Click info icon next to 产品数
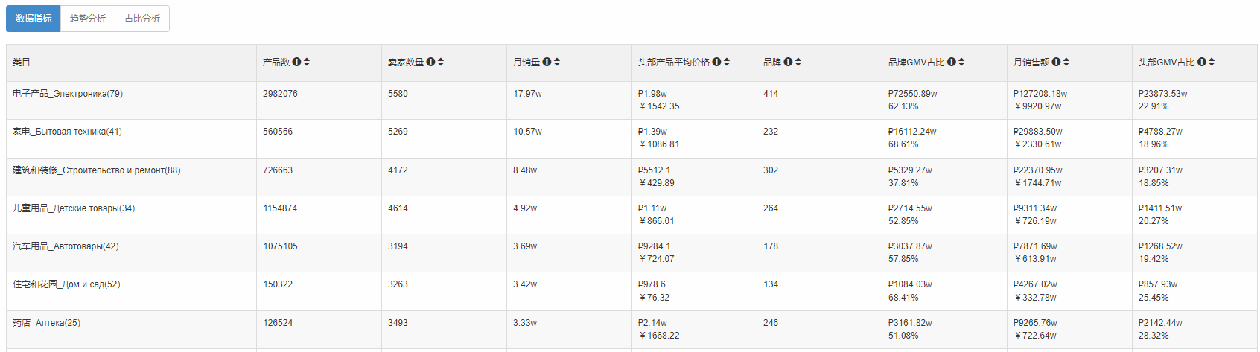 pyautogui.click(x=296, y=63)
